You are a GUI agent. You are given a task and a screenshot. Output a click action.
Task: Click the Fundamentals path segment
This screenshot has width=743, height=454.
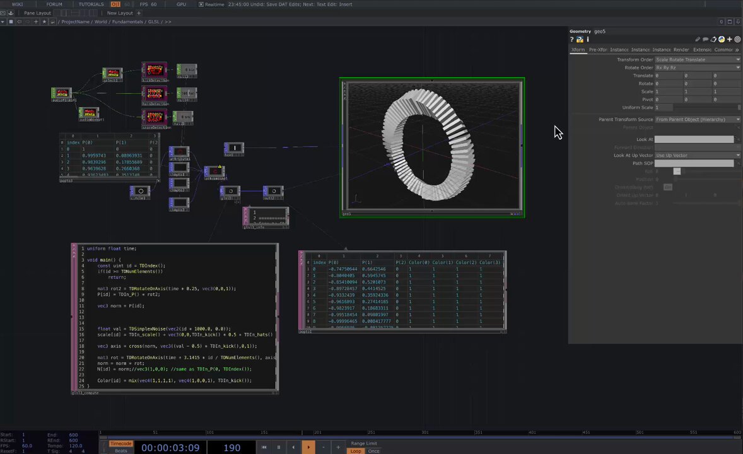127,22
